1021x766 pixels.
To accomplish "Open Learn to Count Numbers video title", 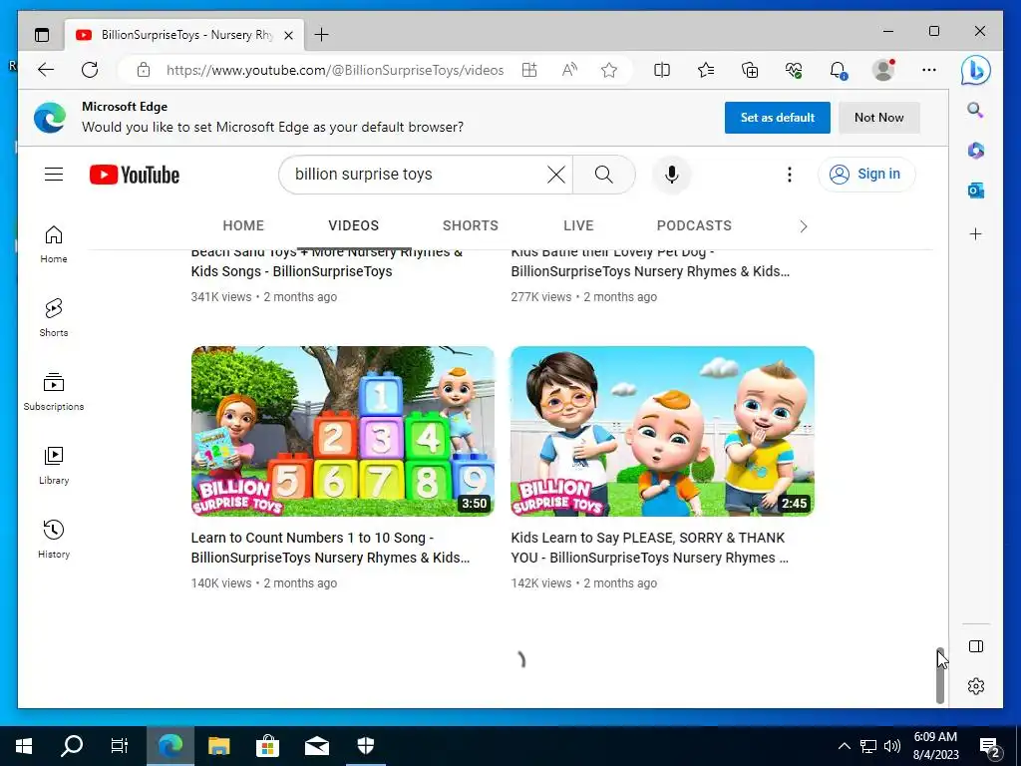I will (330, 548).
